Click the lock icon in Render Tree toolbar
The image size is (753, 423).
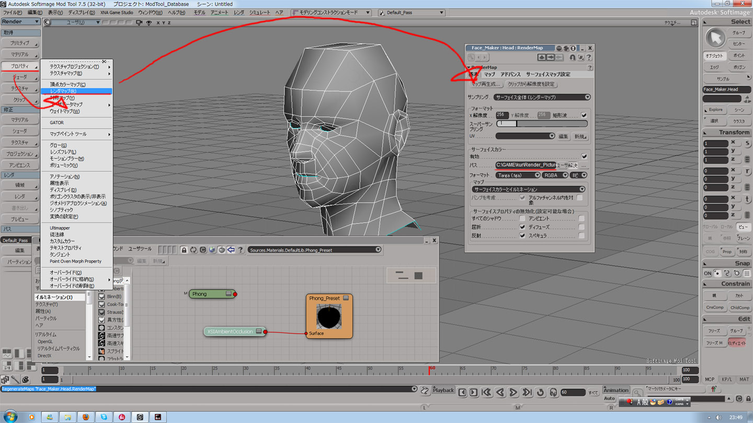coord(184,250)
